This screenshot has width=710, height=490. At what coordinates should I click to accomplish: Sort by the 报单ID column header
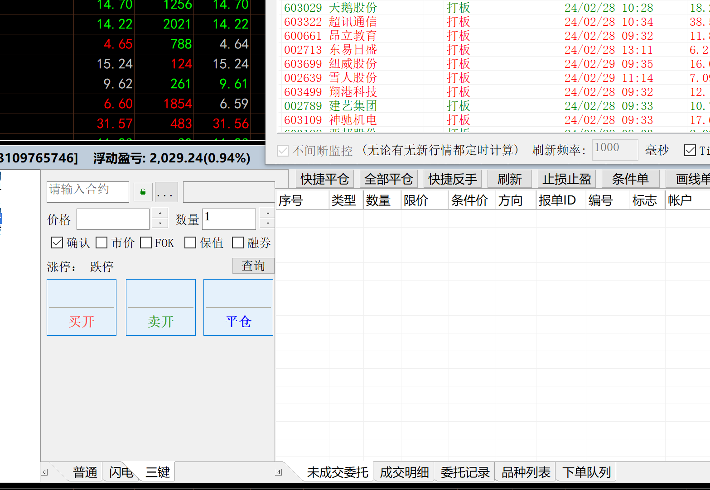pyautogui.click(x=561, y=200)
